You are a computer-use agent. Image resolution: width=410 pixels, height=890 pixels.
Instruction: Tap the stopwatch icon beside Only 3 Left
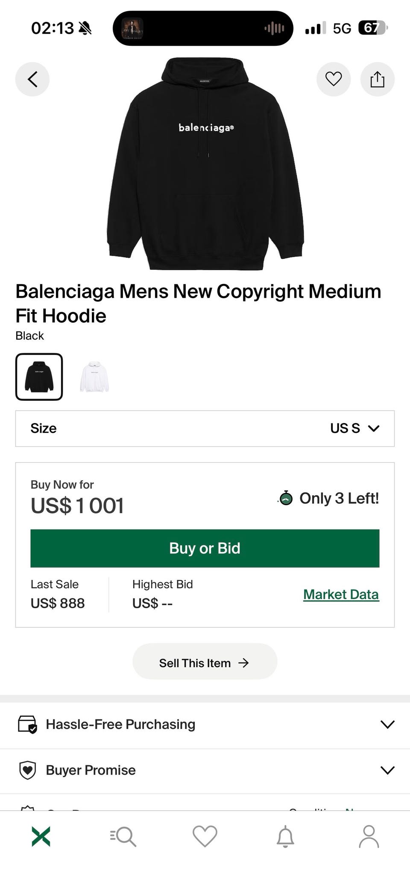(286, 498)
